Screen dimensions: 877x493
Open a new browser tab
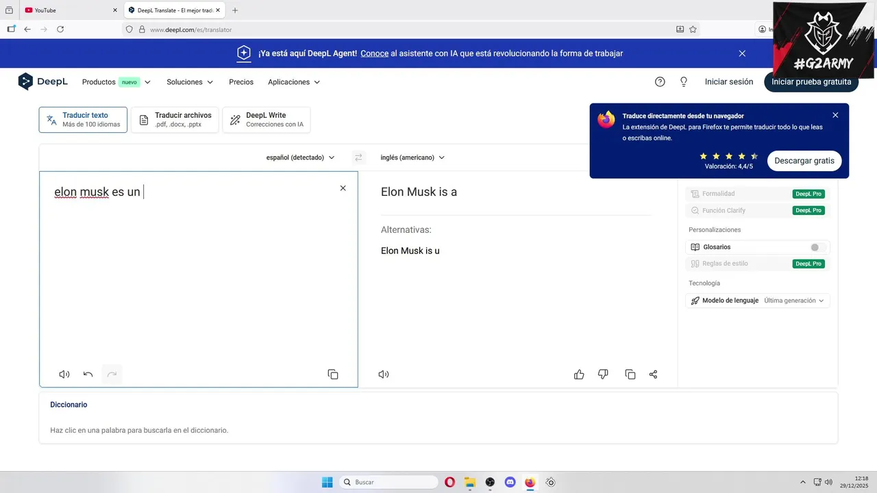(x=235, y=10)
